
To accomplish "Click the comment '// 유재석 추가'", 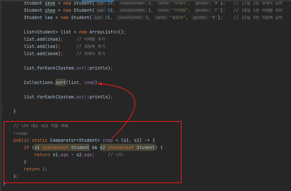I will click(91, 54).
